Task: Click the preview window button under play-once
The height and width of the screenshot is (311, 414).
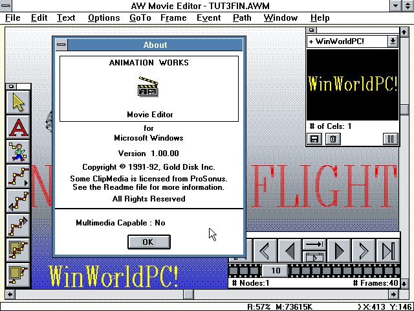Action: pyautogui.click(x=314, y=257)
